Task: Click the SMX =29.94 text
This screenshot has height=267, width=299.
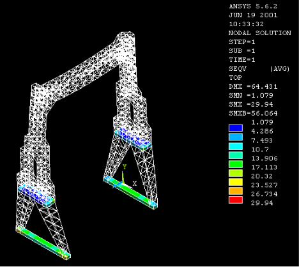Action: point(251,105)
